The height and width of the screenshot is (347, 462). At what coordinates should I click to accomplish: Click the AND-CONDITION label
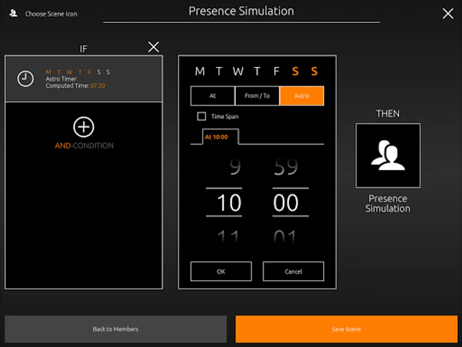tap(84, 146)
